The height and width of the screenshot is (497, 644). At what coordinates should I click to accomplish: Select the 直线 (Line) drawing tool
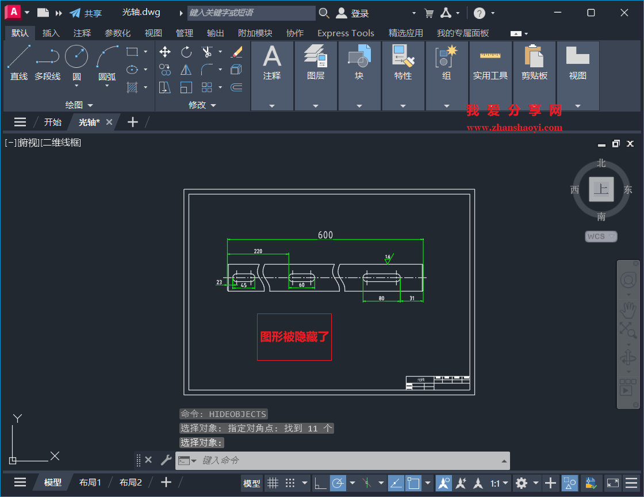[x=18, y=56]
